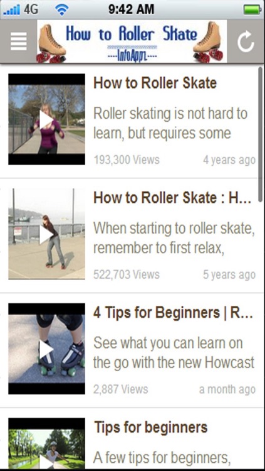Viewport: 265px width, 471px height.
Task: Tap the 9:42 AM clock
Action: [131, 9]
